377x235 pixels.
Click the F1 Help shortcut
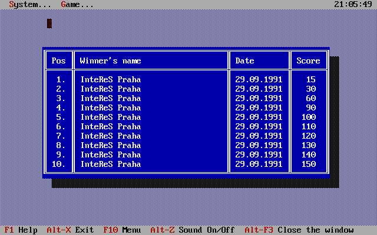[x=21, y=230]
